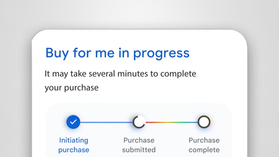Select the Purchase complete step label
The image size is (279, 157).
click(204, 145)
